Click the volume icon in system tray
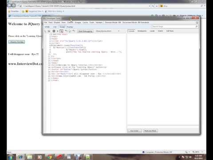 point(191,157)
